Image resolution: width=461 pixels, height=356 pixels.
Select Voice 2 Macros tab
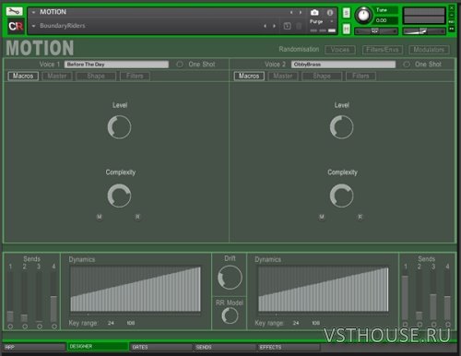pos(249,76)
